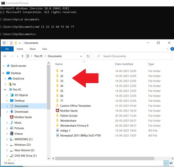Open the File ribbon tab
This screenshot has height=167, width=174.
click(x=7, y=49)
